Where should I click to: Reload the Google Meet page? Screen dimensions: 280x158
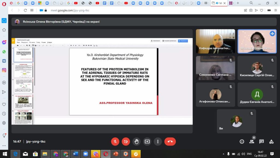click(x=25, y=10)
